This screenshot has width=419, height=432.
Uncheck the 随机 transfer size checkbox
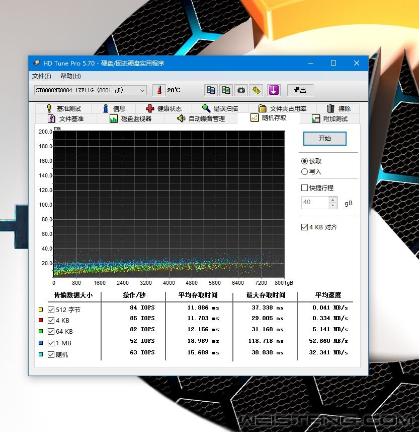tap(51, 354)
